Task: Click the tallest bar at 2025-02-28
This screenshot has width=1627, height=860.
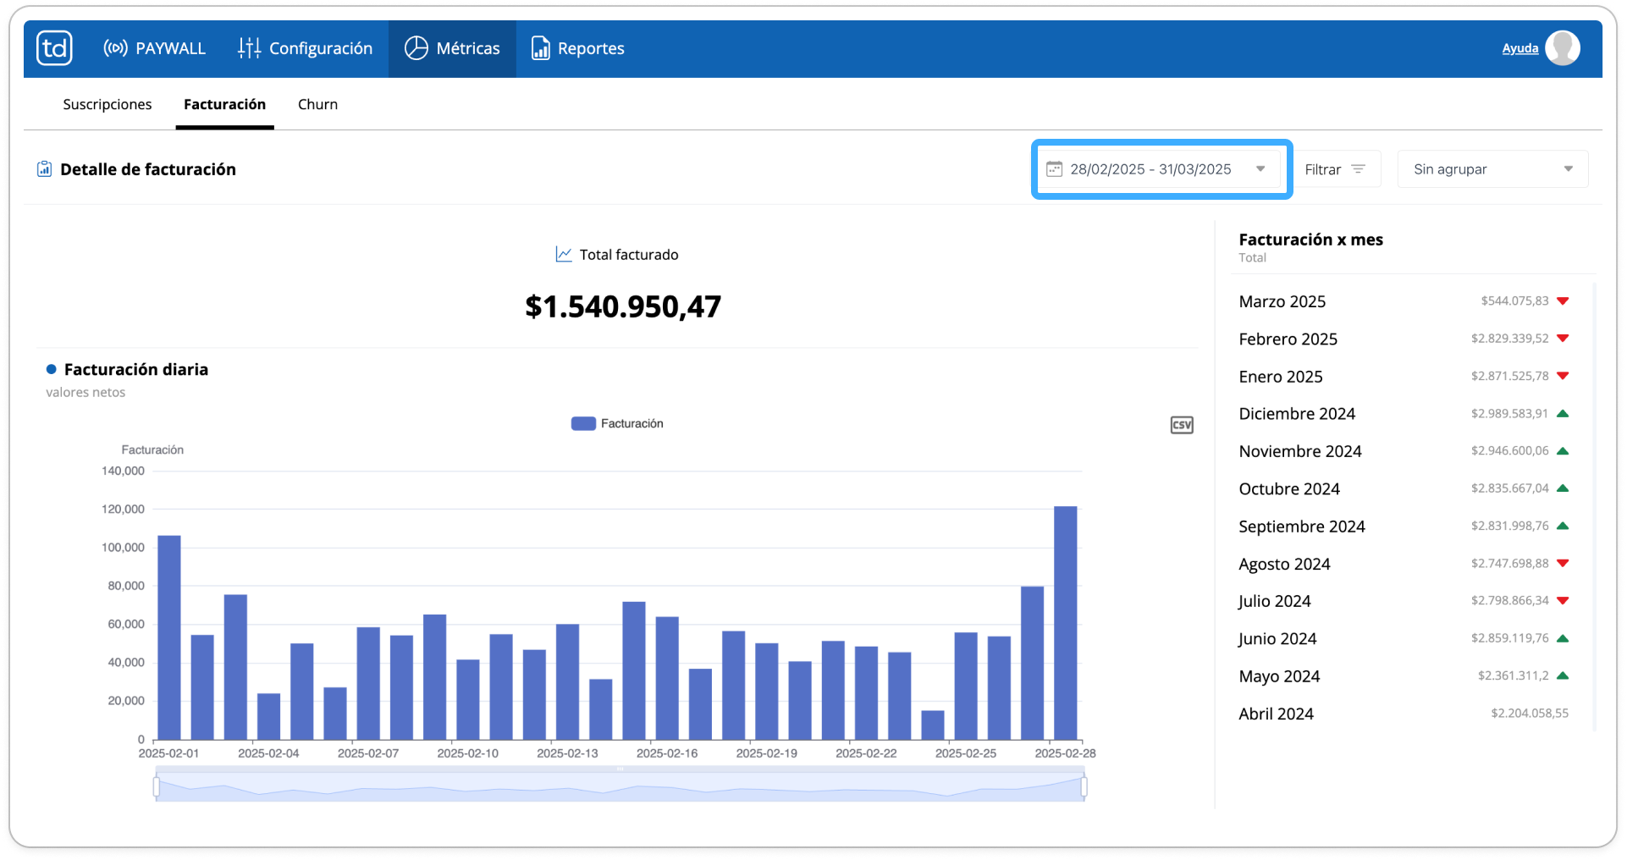Action: [1065, 623]
